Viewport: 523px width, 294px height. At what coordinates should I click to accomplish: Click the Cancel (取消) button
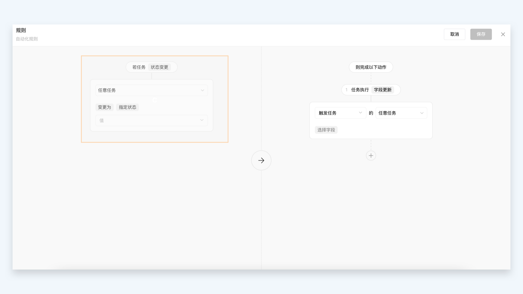(454, 34)
